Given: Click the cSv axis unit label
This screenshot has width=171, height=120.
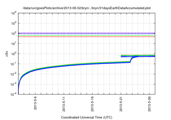Looking at the screenshot, I should [7, 54].
